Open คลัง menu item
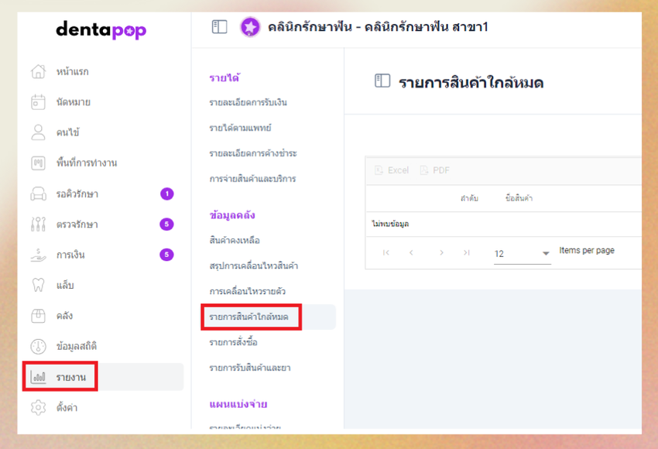Image resolution: width=658 pixels, height=449 pixels. [64, 316]
